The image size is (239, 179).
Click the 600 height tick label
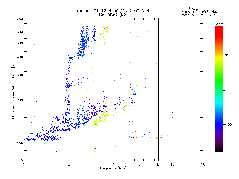click(x=20, y=32)
